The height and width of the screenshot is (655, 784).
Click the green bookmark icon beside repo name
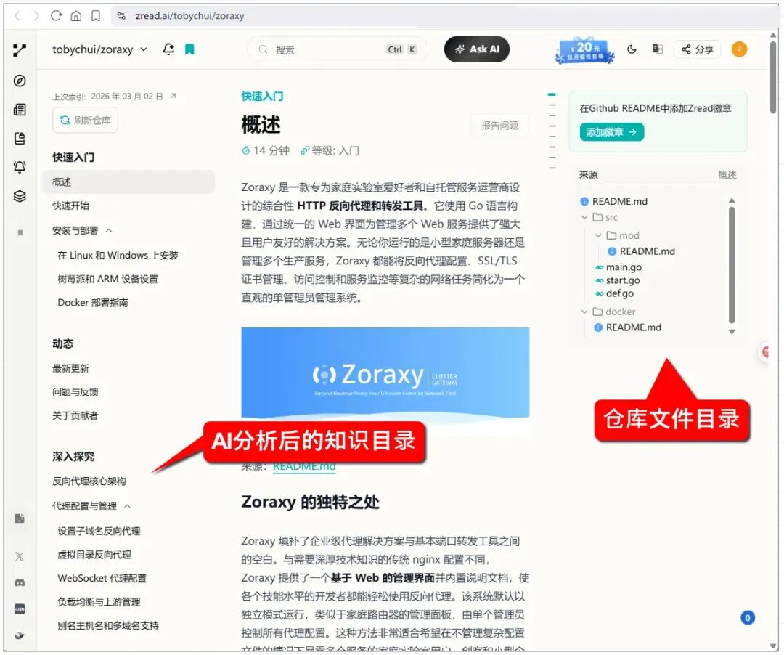(x=189, y=49)
